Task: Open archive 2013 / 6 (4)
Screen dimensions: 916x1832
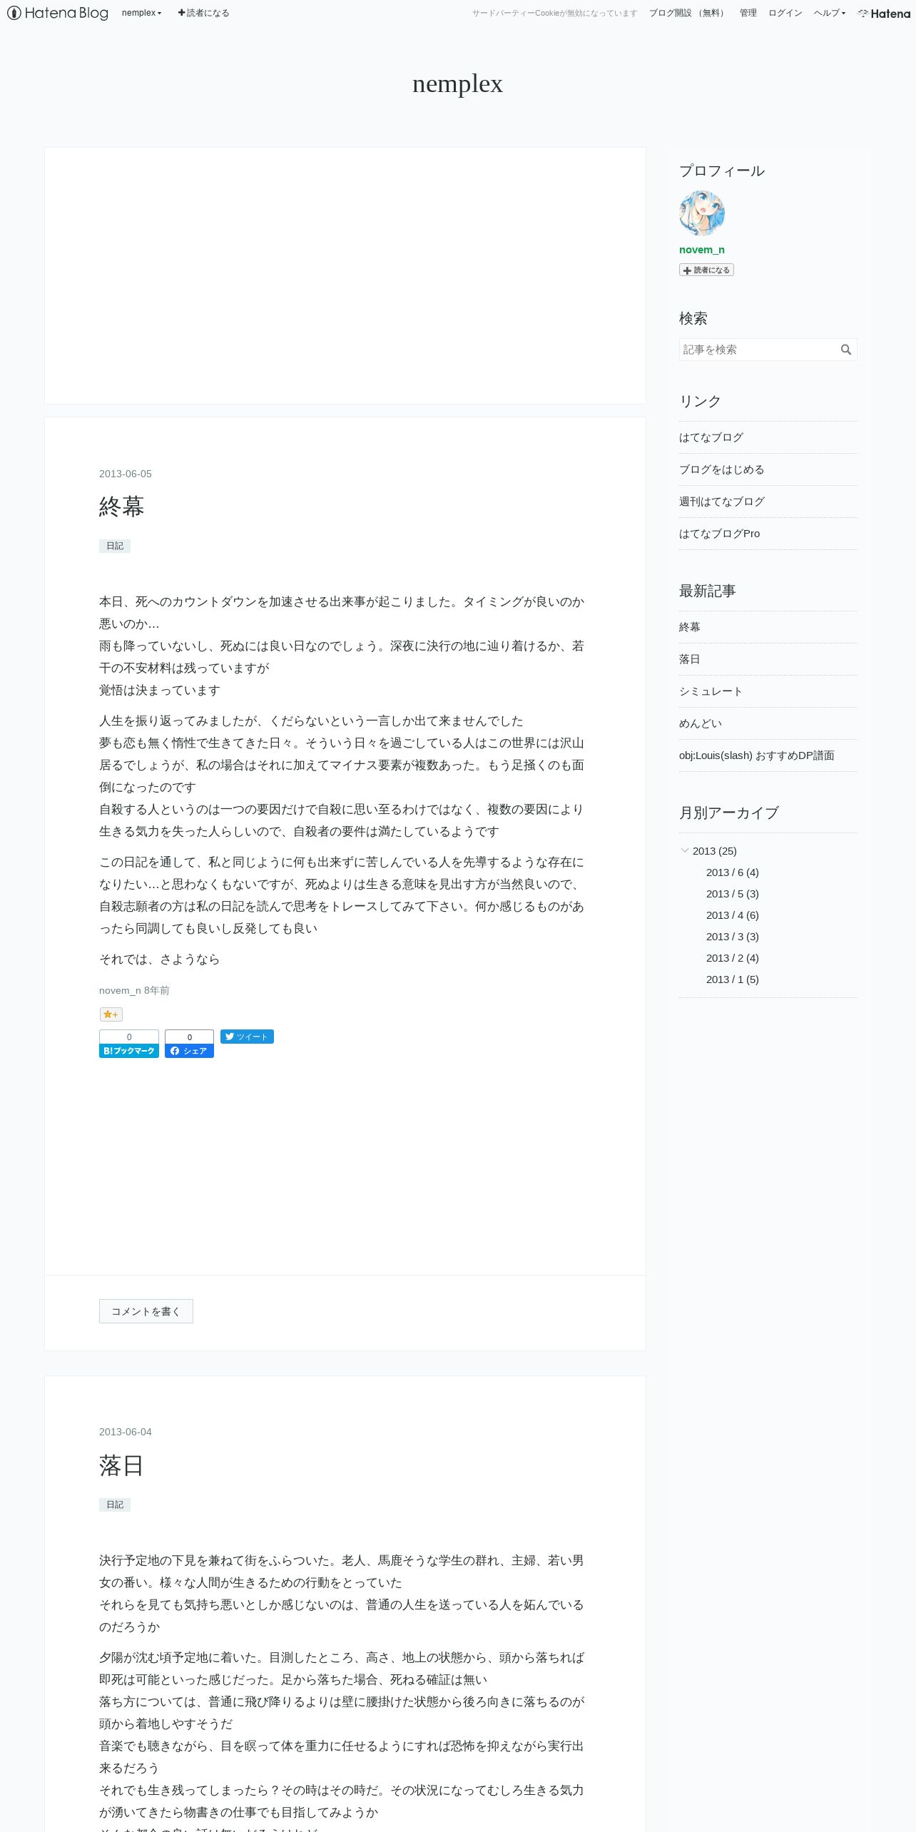Action: [732, 872]
